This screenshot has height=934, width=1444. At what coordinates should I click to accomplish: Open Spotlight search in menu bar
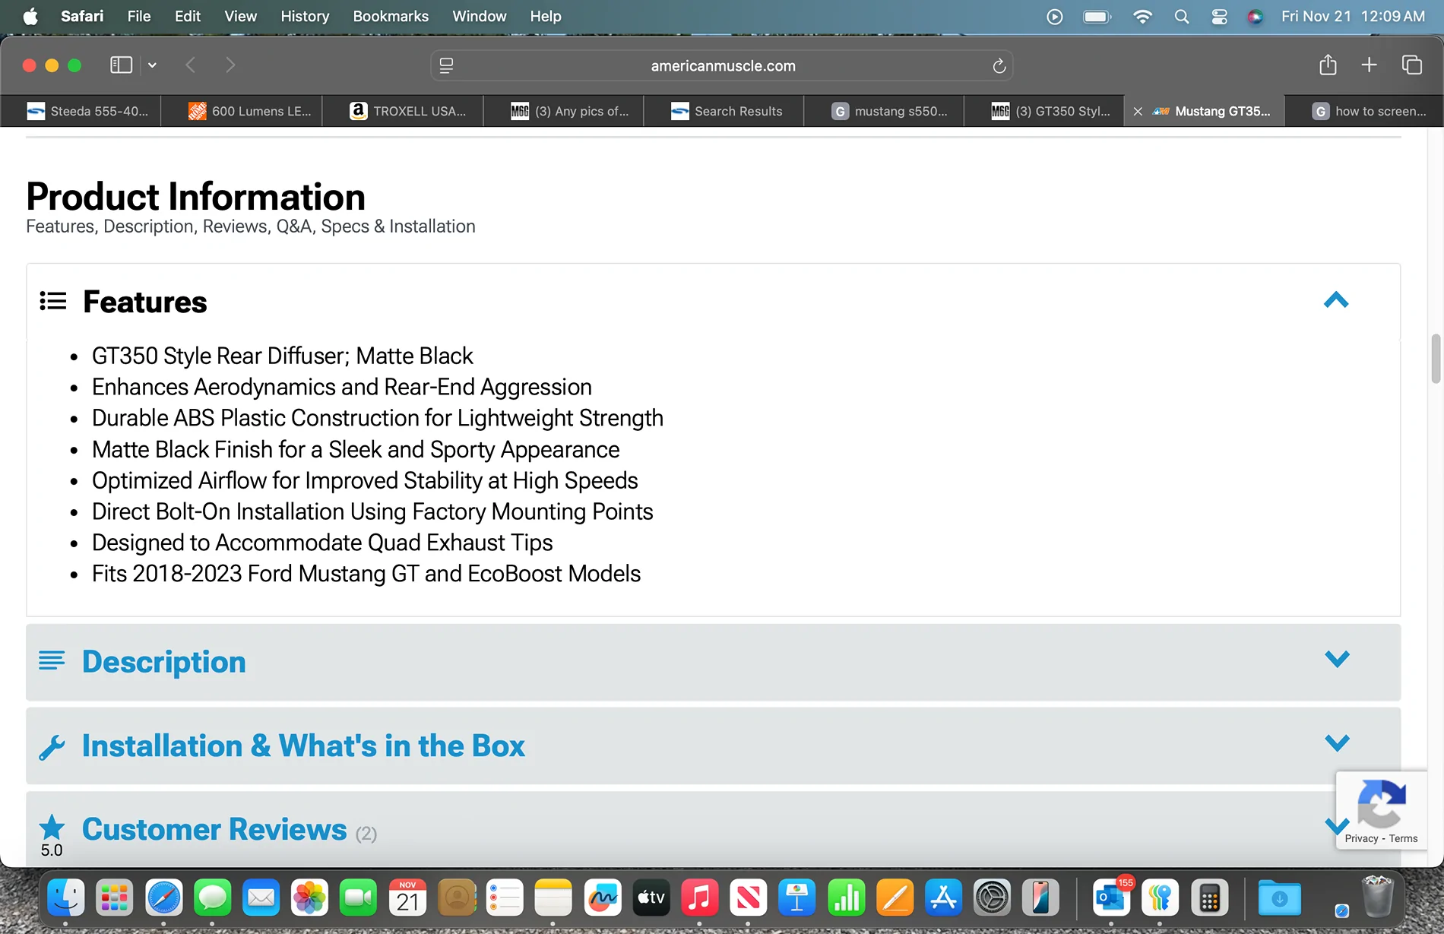pos(1181,17)
